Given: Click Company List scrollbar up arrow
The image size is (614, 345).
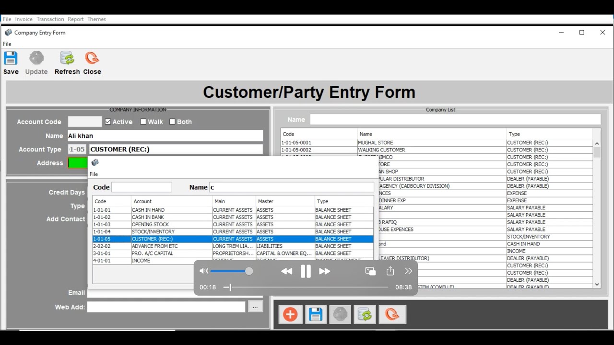Looking at the screenshot, I should 597,143.
